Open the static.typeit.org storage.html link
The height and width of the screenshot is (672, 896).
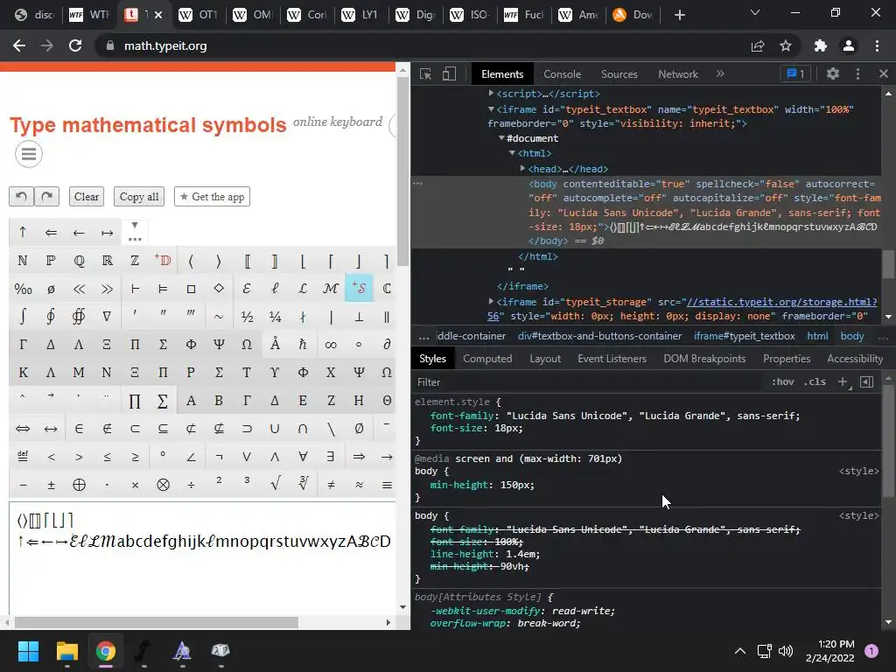[x=781, y=302]
